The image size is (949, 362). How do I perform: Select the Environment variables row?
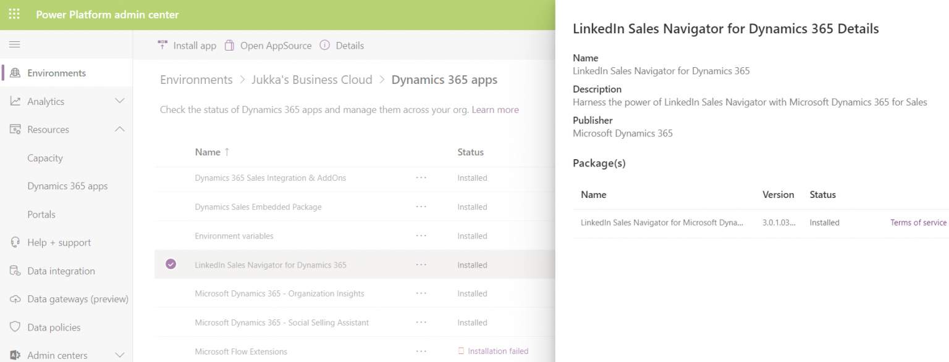tap(355, 236)
